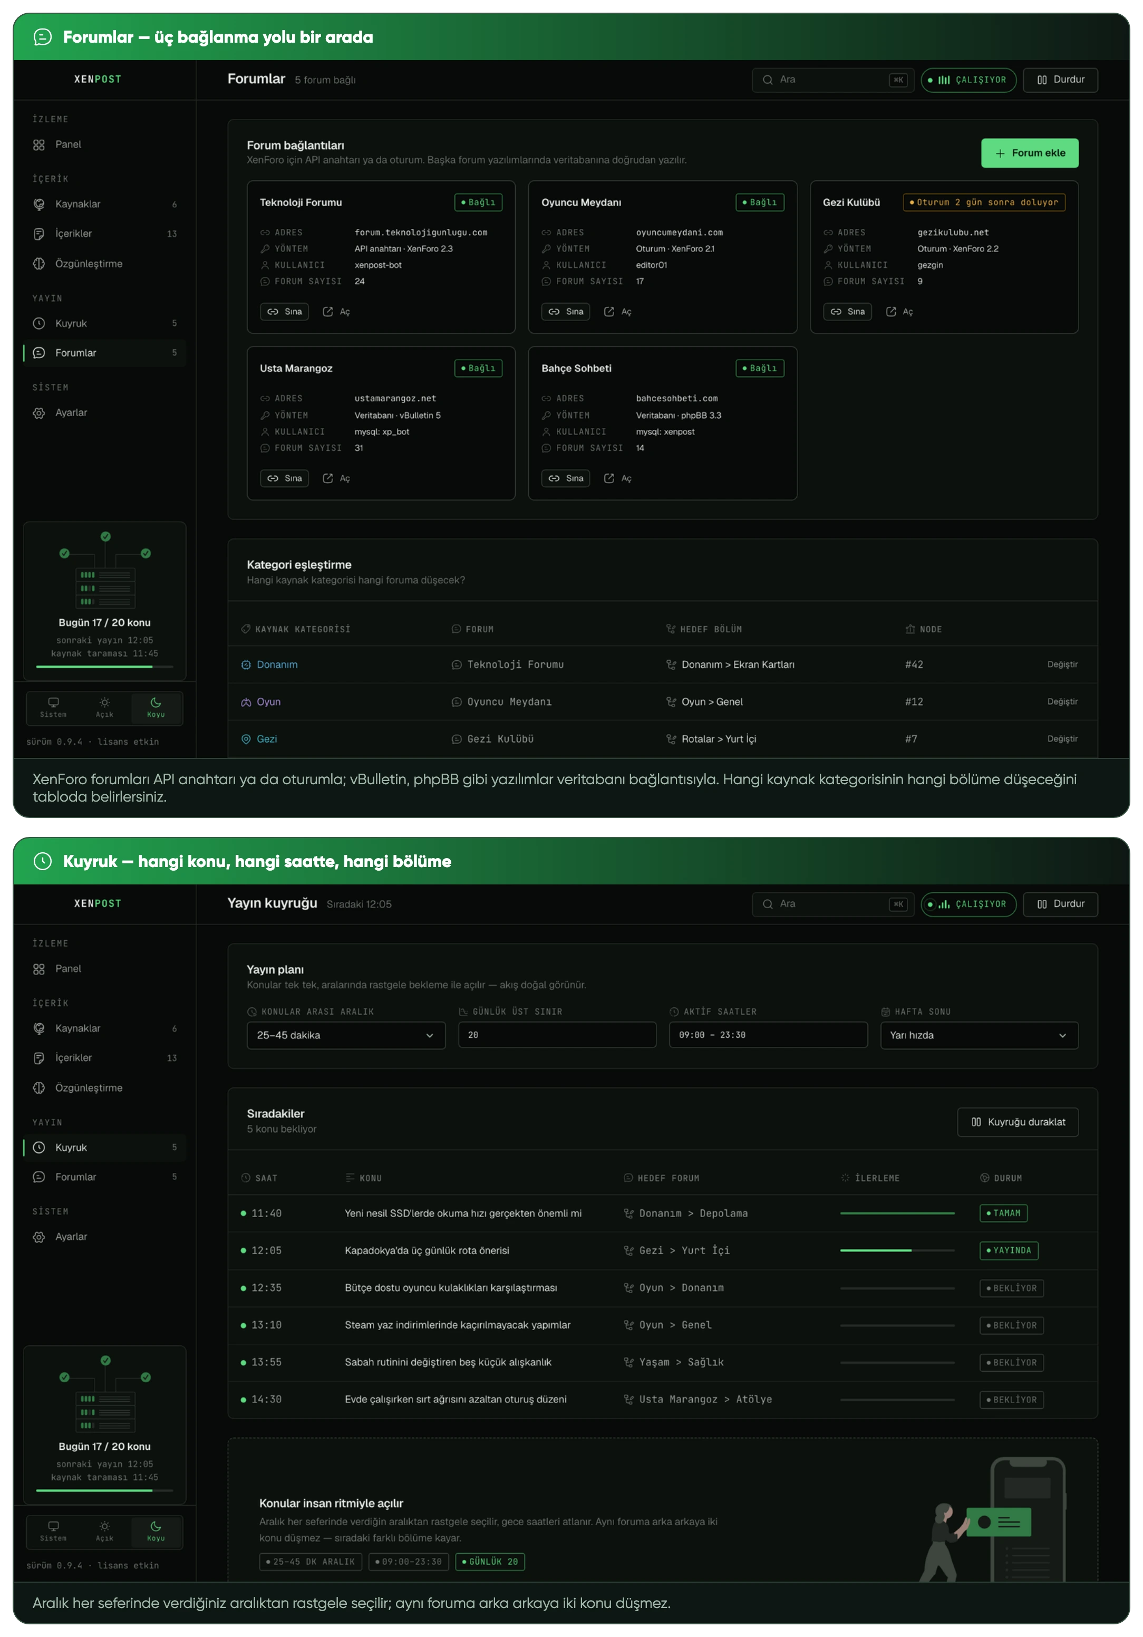Click the search magnifier icon in Forumlar header
1143x1637 pixels.
(768, 80)
